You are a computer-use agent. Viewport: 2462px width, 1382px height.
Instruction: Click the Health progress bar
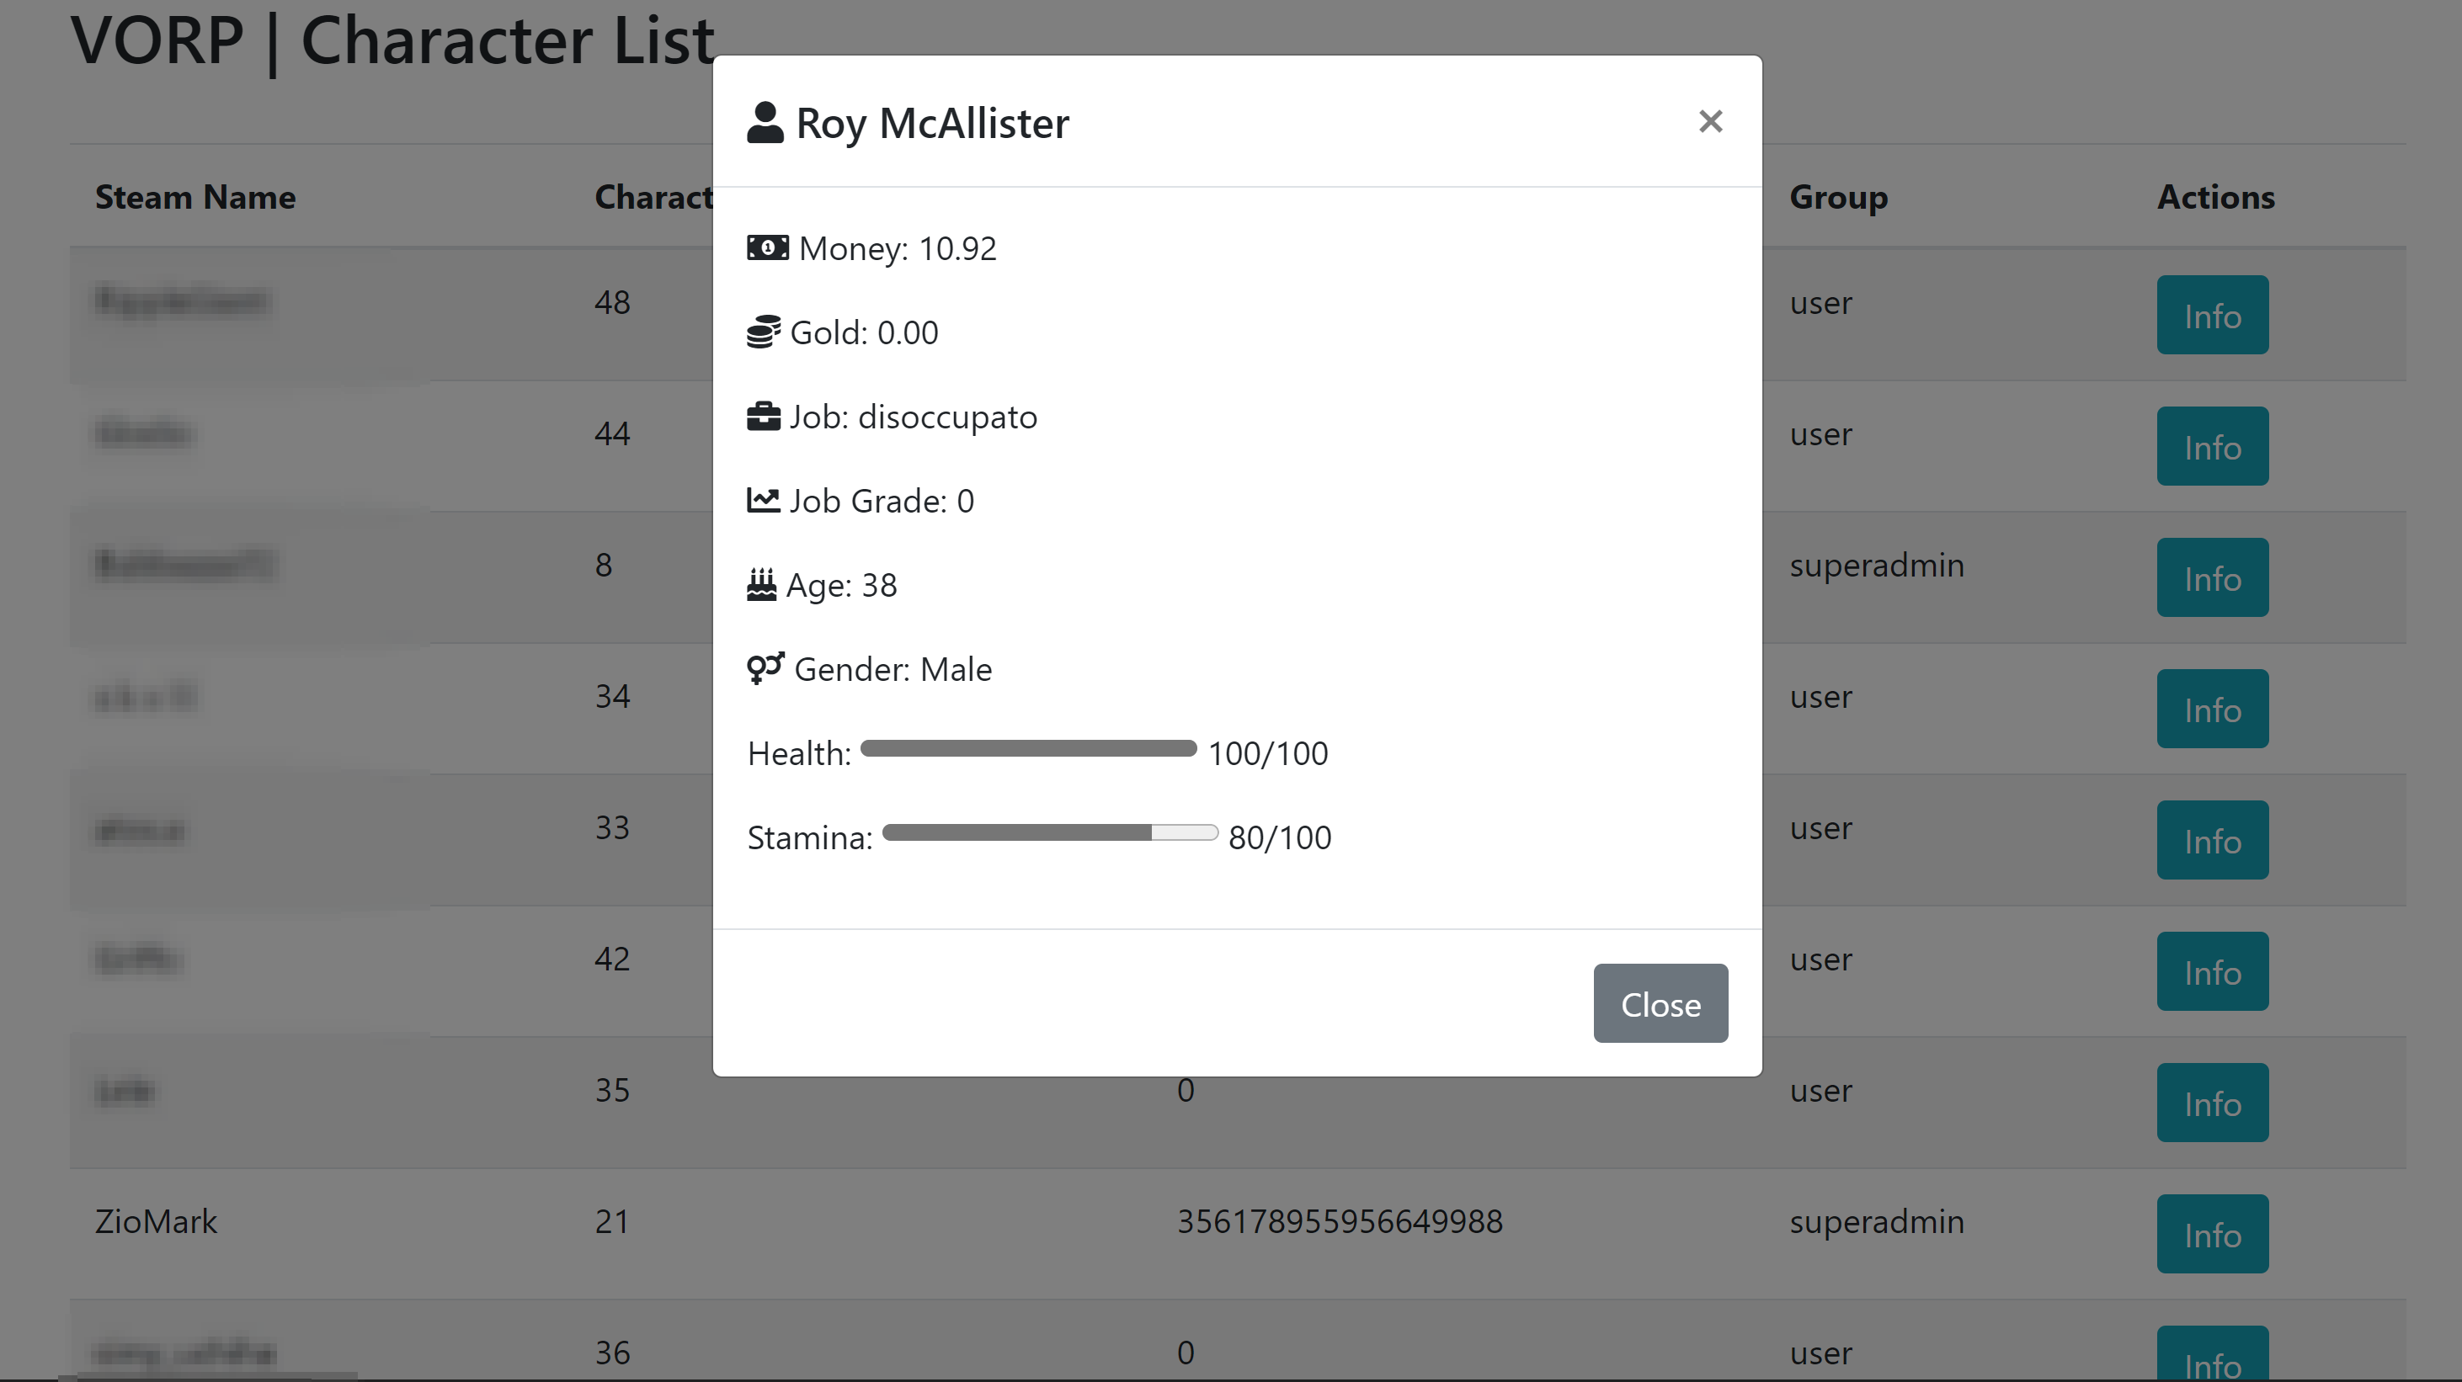[1028, 749]
